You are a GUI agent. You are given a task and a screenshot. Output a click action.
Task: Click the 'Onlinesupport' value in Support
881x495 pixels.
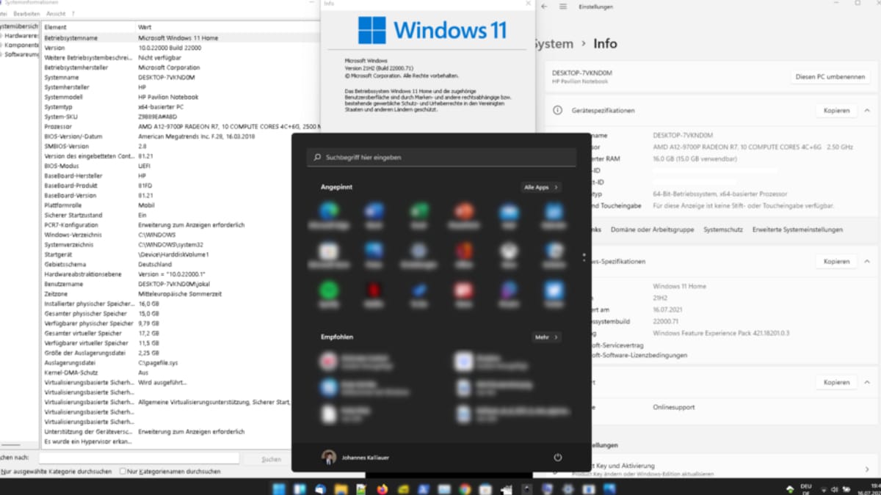click(673, 407)
